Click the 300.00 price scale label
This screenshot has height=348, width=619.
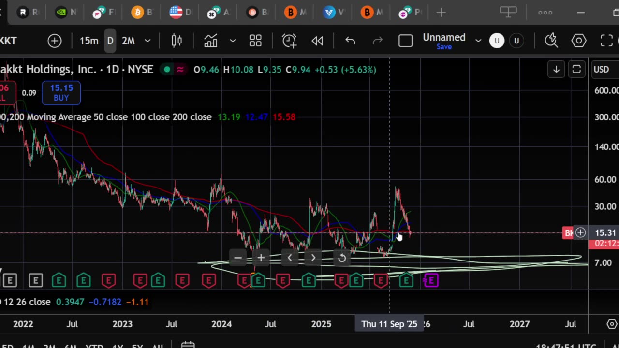pyautogui.click(x=606, y=117)
